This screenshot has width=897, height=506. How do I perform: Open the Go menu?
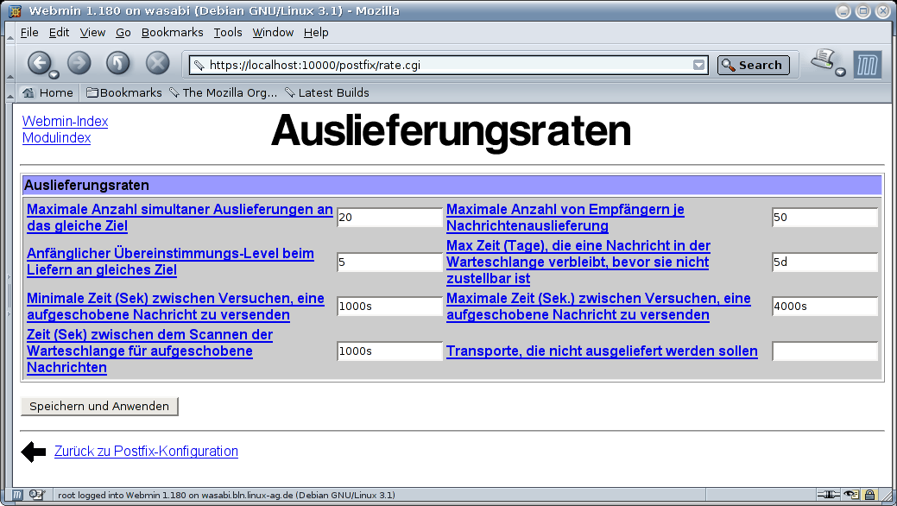(123, 33)
